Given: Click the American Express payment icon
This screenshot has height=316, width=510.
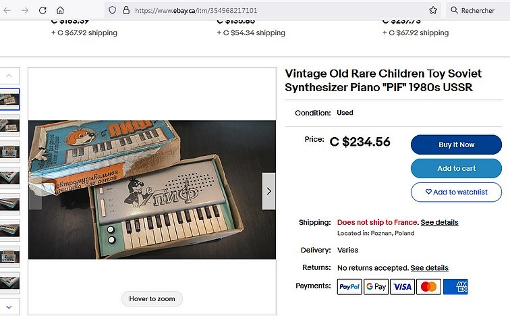Looking at the screenshot, I should pos(455,286).
